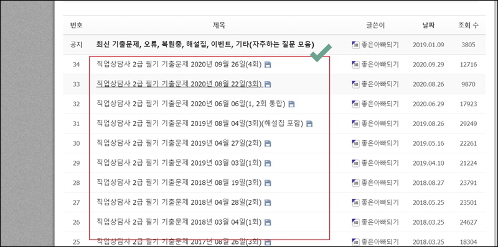Click row number 31
The height and width of the screenshot is (247, 498).
click(76, 124)
